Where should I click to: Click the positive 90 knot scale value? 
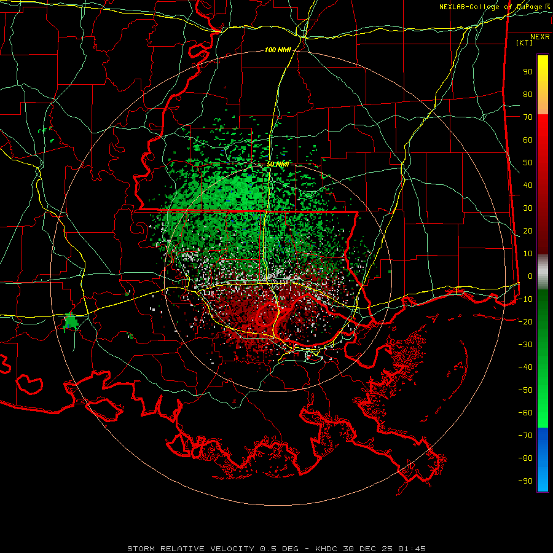tap(528, 72)
